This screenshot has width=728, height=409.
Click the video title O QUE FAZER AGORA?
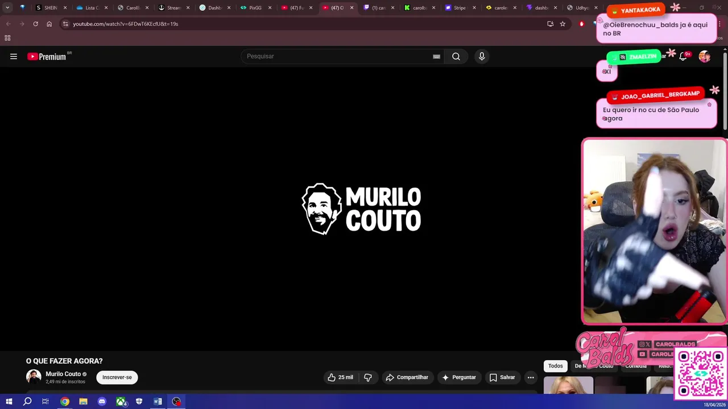pyautogui.click(x=64, y=361)
